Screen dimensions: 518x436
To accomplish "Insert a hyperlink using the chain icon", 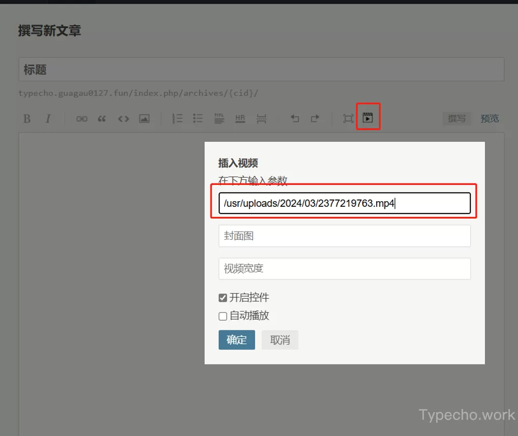I will 81,118.
